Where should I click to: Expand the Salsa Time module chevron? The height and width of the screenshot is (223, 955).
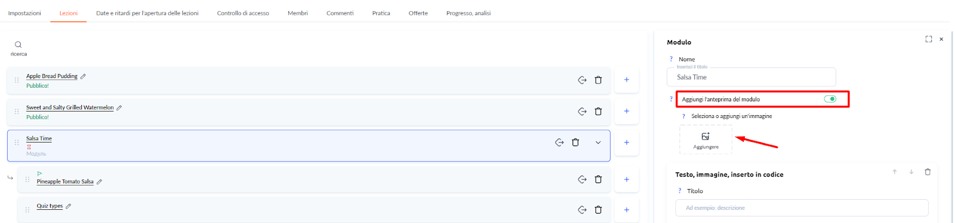(598, 143)
